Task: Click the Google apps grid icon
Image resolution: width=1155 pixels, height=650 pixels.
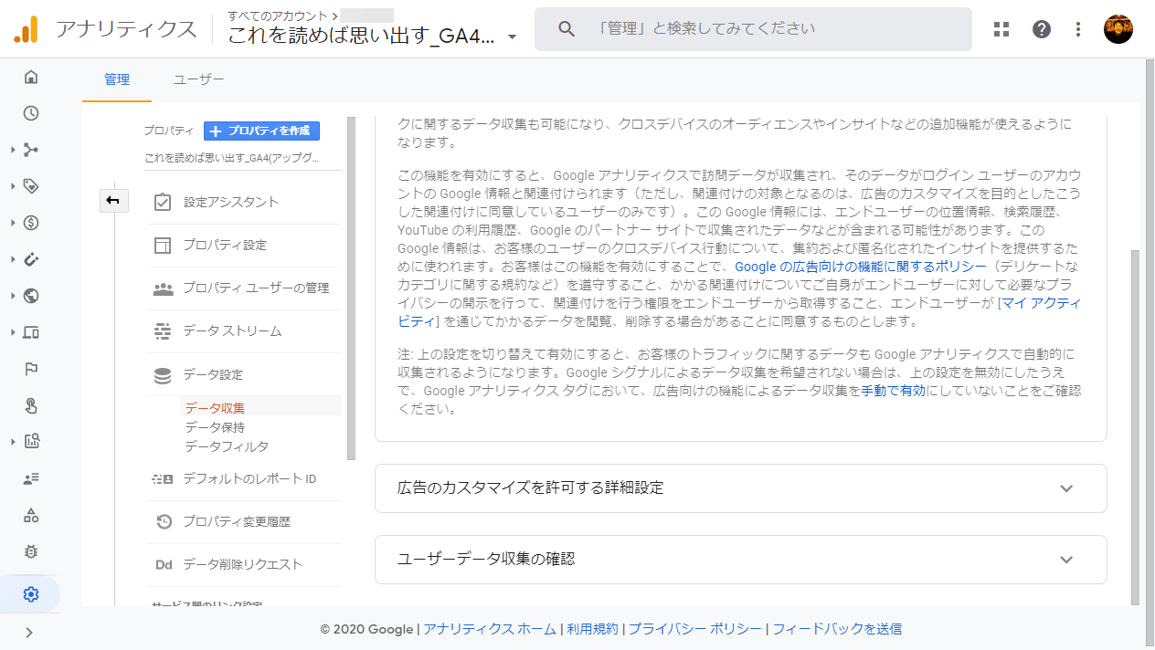Action: [1001, 29]
